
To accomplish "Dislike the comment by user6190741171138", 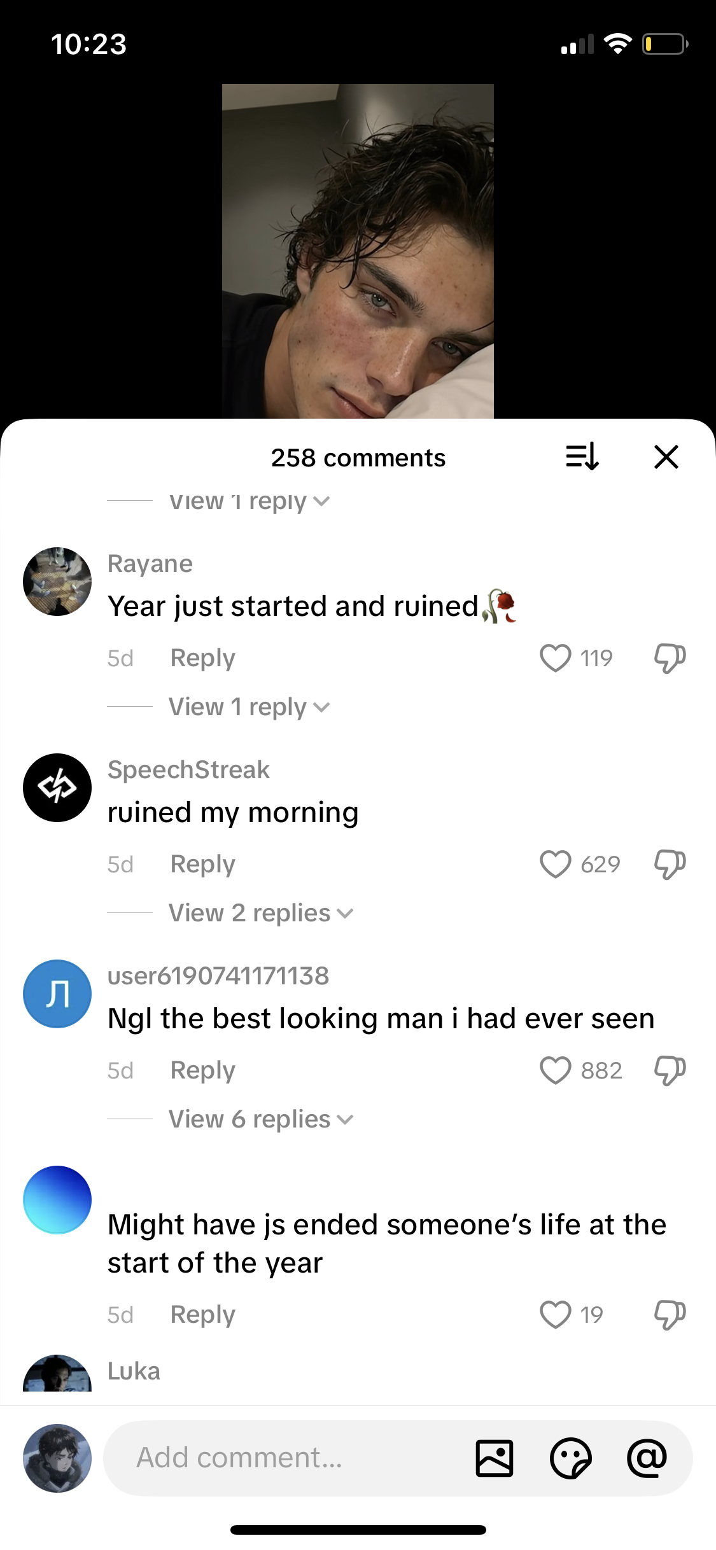I will 670,1070.
